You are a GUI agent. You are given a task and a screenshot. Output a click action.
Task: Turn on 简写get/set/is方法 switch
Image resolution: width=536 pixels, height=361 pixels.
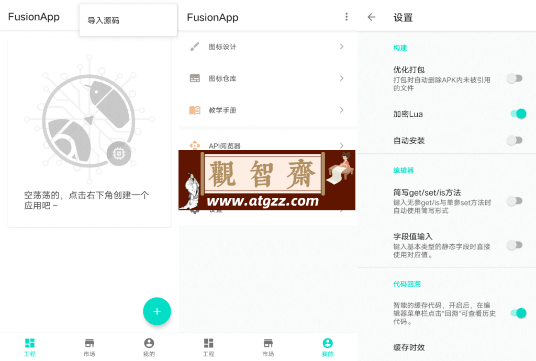[x=515, y=201]
